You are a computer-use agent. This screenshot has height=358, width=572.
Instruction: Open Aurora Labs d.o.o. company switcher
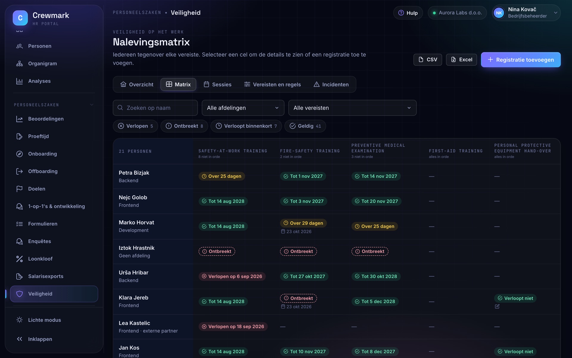pyautogui.click(x=457, y=13)
